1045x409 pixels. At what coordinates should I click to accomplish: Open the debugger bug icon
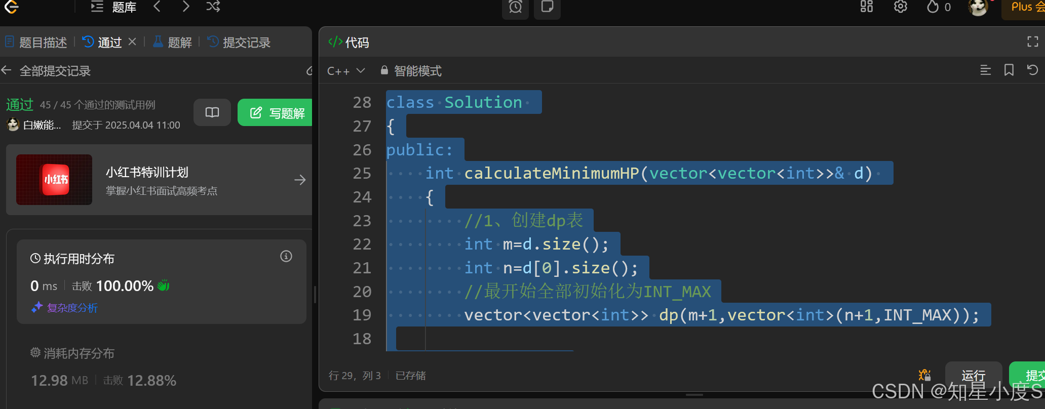click(925, 375)
